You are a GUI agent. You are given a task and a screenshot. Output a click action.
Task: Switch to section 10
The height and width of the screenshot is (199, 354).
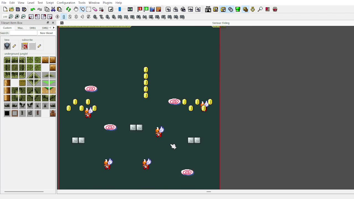click(x=120, y=17)
